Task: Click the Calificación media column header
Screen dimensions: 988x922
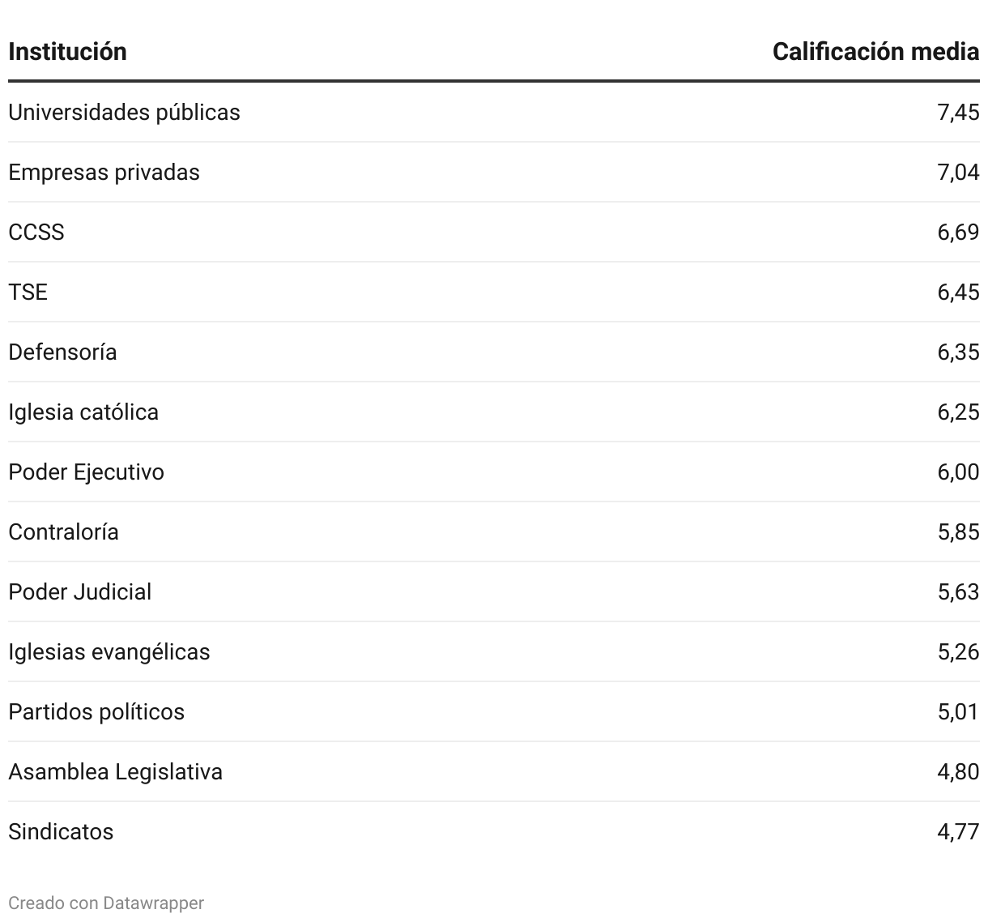Action: pos(875,52)
